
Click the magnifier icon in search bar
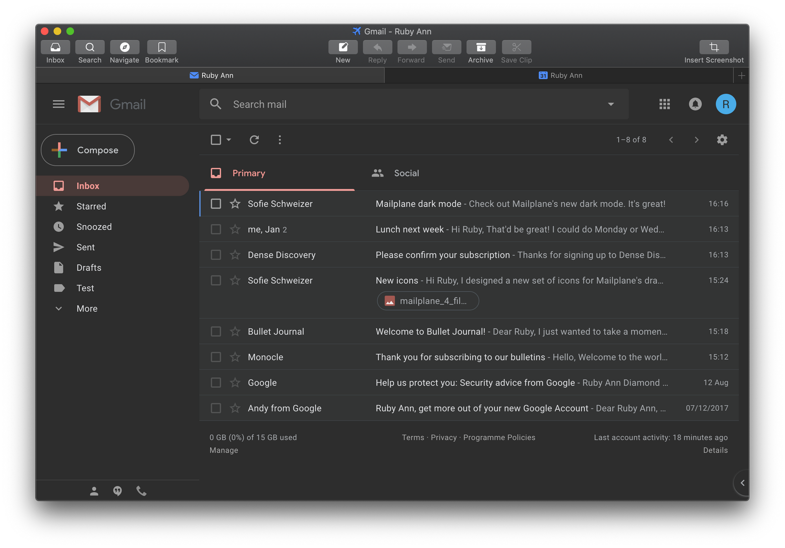(215, 104)
